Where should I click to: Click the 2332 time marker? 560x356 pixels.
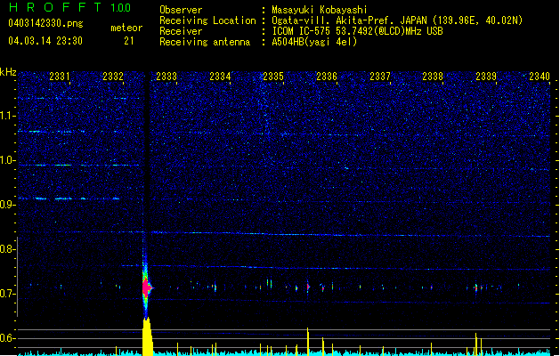coord(113,77)
